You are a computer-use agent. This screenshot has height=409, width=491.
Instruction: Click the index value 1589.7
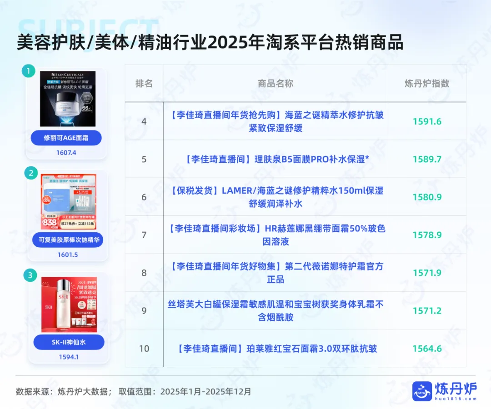pos(427,159)
